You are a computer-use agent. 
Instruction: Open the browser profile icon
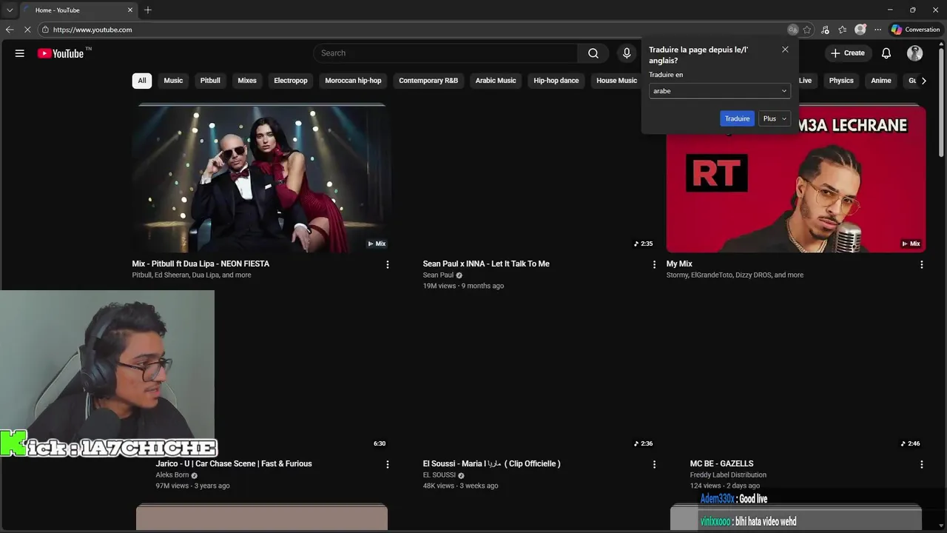tap(860, 30)
